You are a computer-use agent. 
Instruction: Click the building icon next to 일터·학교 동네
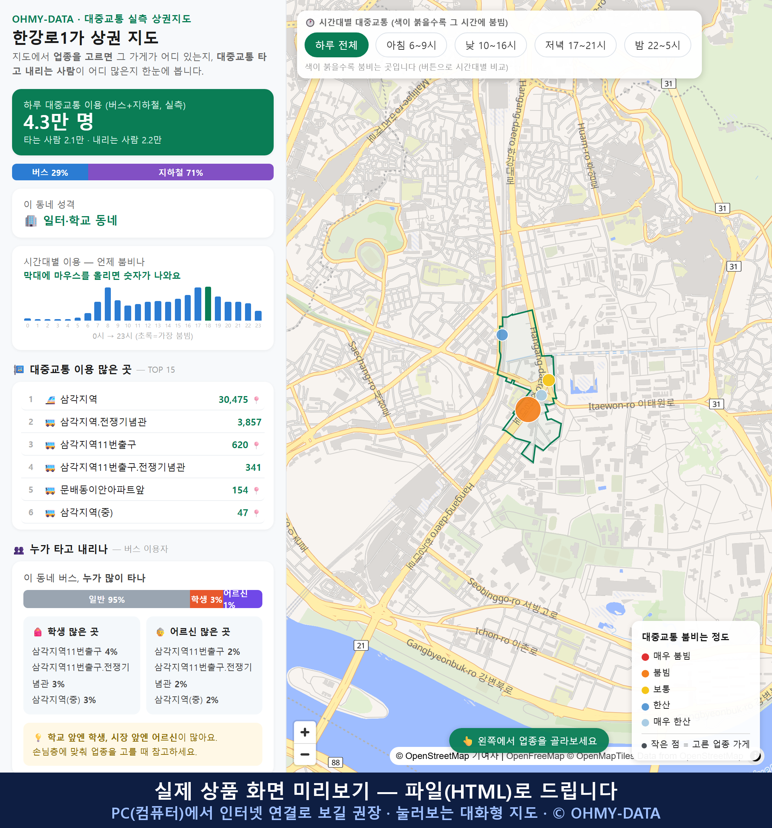click(31, 220)
